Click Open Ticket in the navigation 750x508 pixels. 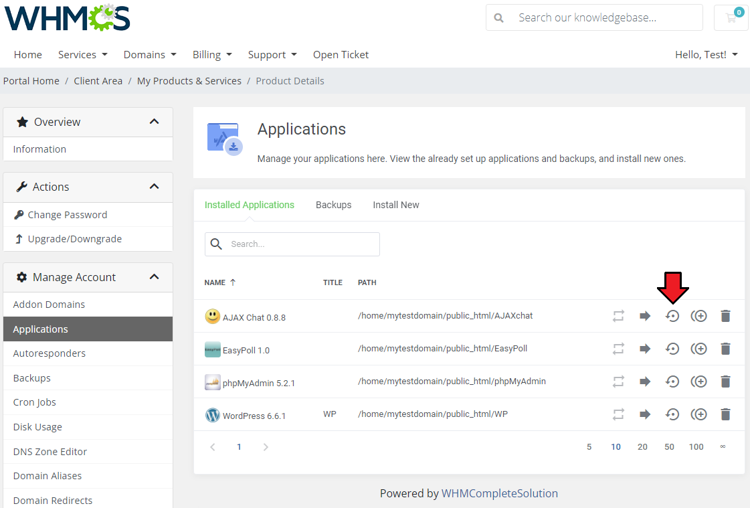[x=341, y=54]
